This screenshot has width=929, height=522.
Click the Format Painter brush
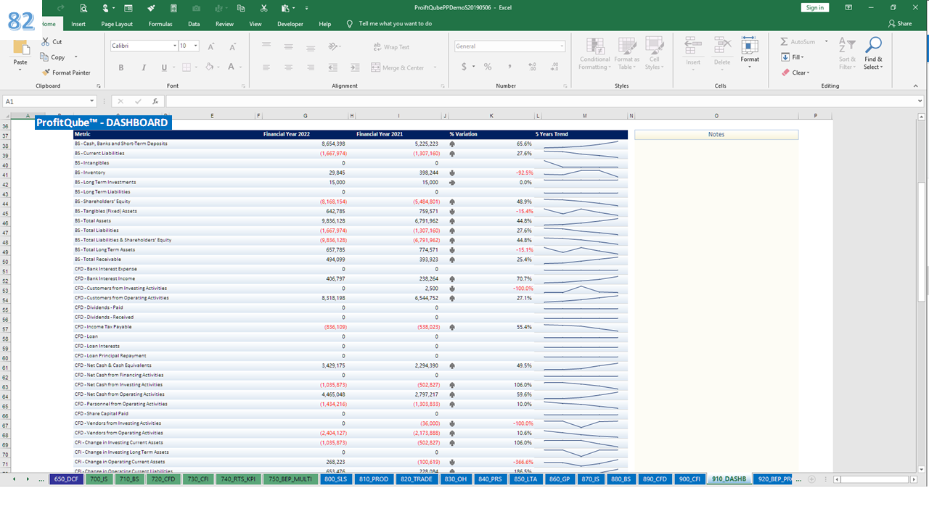[65, 72]
